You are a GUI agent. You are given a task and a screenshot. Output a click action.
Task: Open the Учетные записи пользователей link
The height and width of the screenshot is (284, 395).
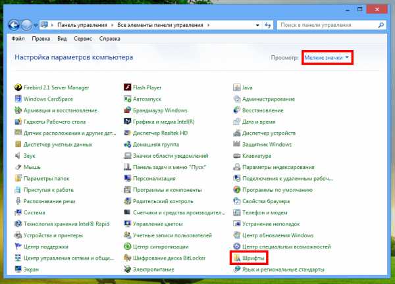172,235
